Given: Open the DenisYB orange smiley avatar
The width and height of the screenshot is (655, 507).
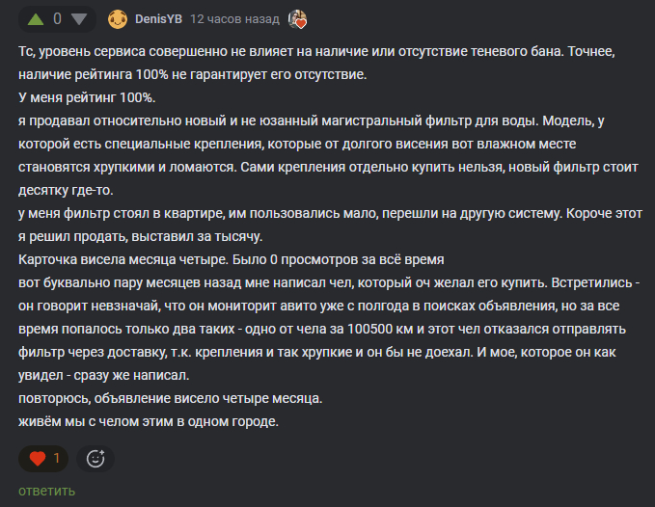Looking at the screenshot, I should click(118, 19).
